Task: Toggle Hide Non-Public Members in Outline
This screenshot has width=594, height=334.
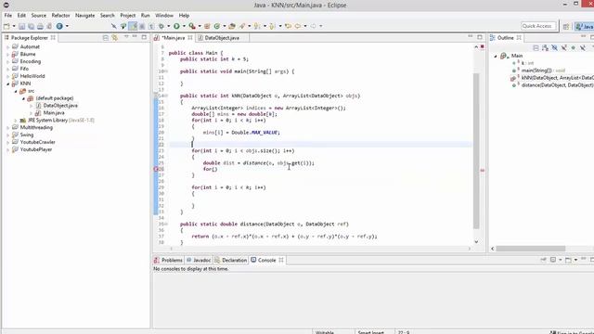Action: click(574, 47)
